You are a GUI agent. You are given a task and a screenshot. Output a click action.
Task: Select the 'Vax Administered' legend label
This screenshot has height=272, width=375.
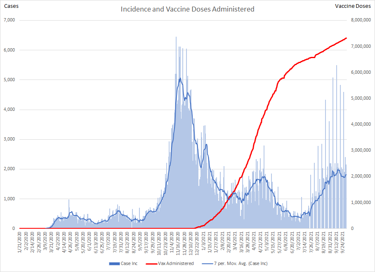176,263
